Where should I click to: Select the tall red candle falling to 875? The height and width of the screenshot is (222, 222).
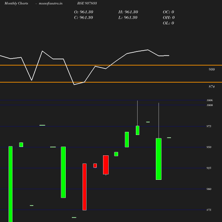click(x=84, y=187)
